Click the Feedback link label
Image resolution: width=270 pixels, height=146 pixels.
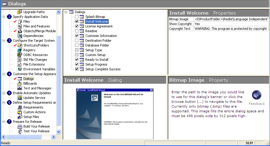click(257, 104)
